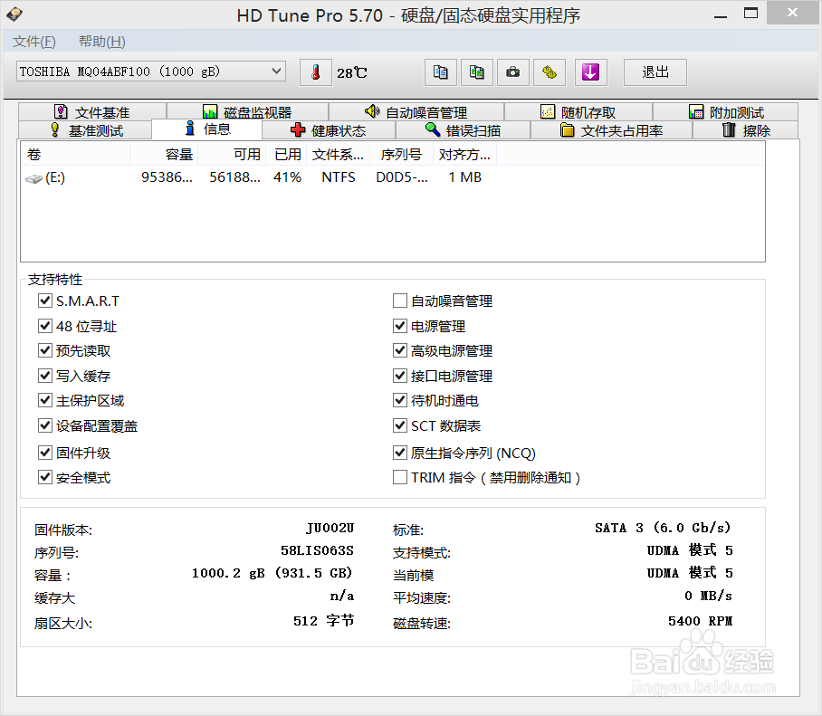
Task: Click the 1 MB alignment cell
Action: [465, 177]
